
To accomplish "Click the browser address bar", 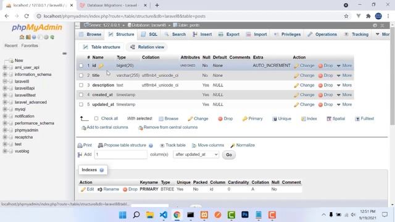I will 191,16.
